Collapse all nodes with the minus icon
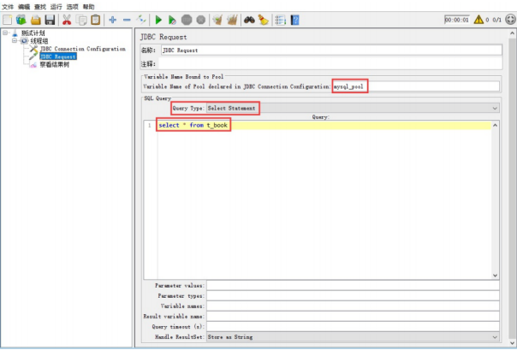 [x=127, y=20]
